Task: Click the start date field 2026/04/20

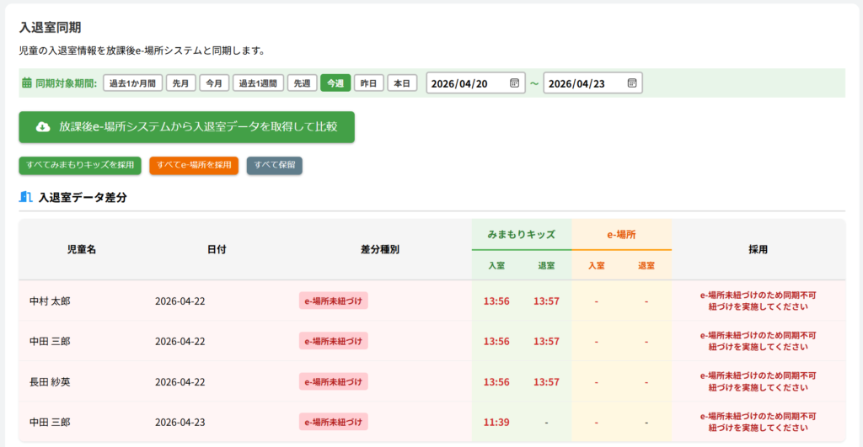Action: [468, 83]
